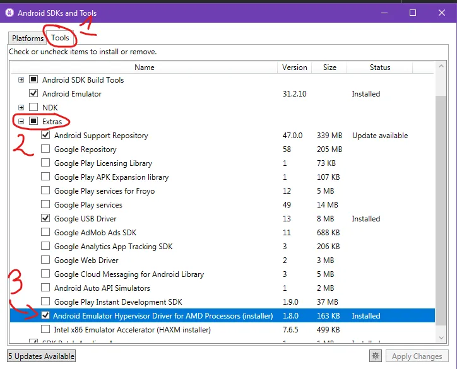The image size is (457, 369).
Task: Click the Update available status text
Action: point(380,136)
